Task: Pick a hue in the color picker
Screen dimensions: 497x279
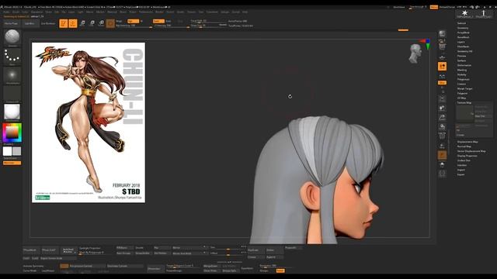Action: (x=12, y=133)
